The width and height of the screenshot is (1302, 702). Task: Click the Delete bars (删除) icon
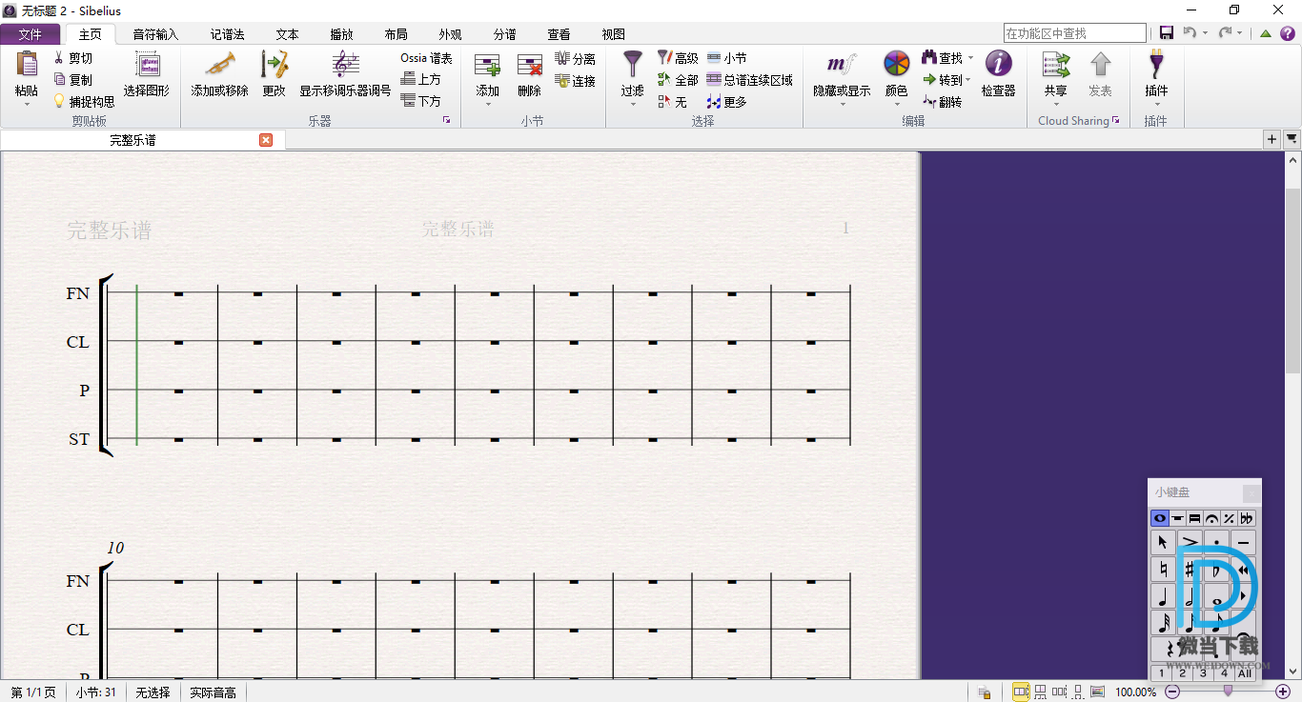(x=529, y=66)
